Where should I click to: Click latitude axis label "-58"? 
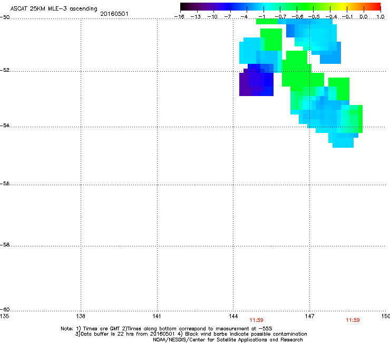coord(5,245)
